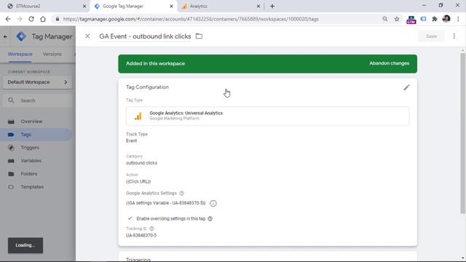The height and width of the screenshot is (262, 466).
Task: Open Triggers in the sidebar
Action: (30, 148)
